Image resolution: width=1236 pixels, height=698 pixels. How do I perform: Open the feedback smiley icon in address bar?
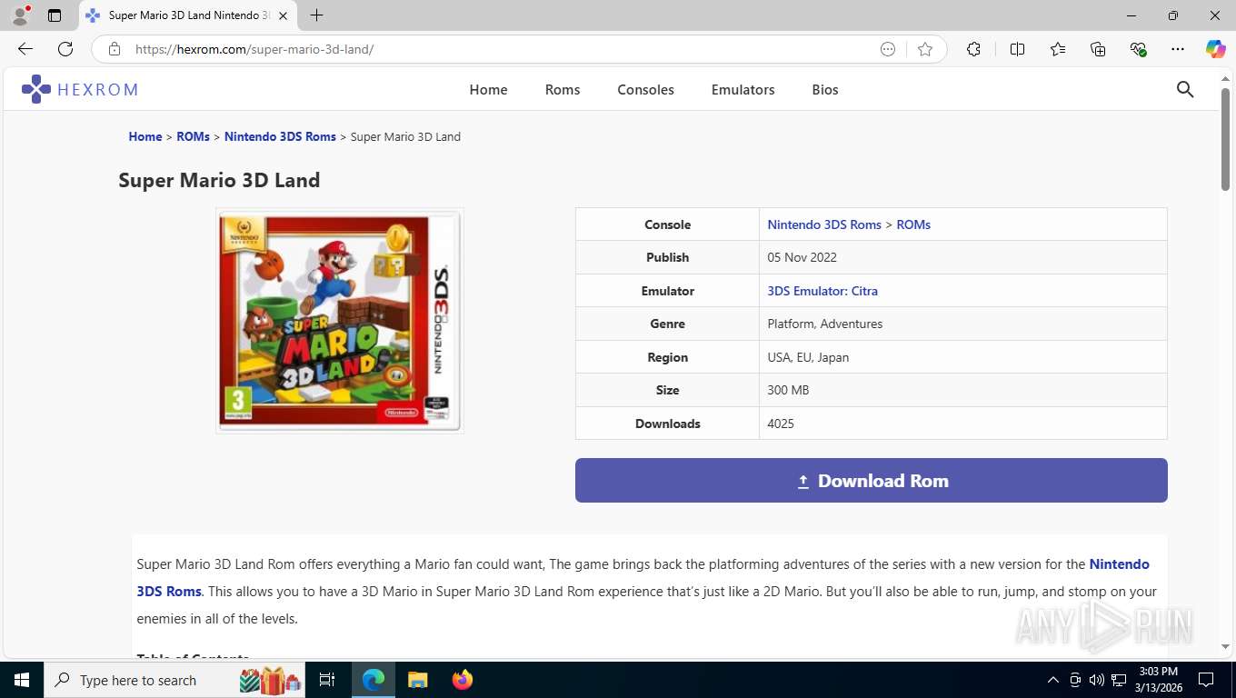888,49
